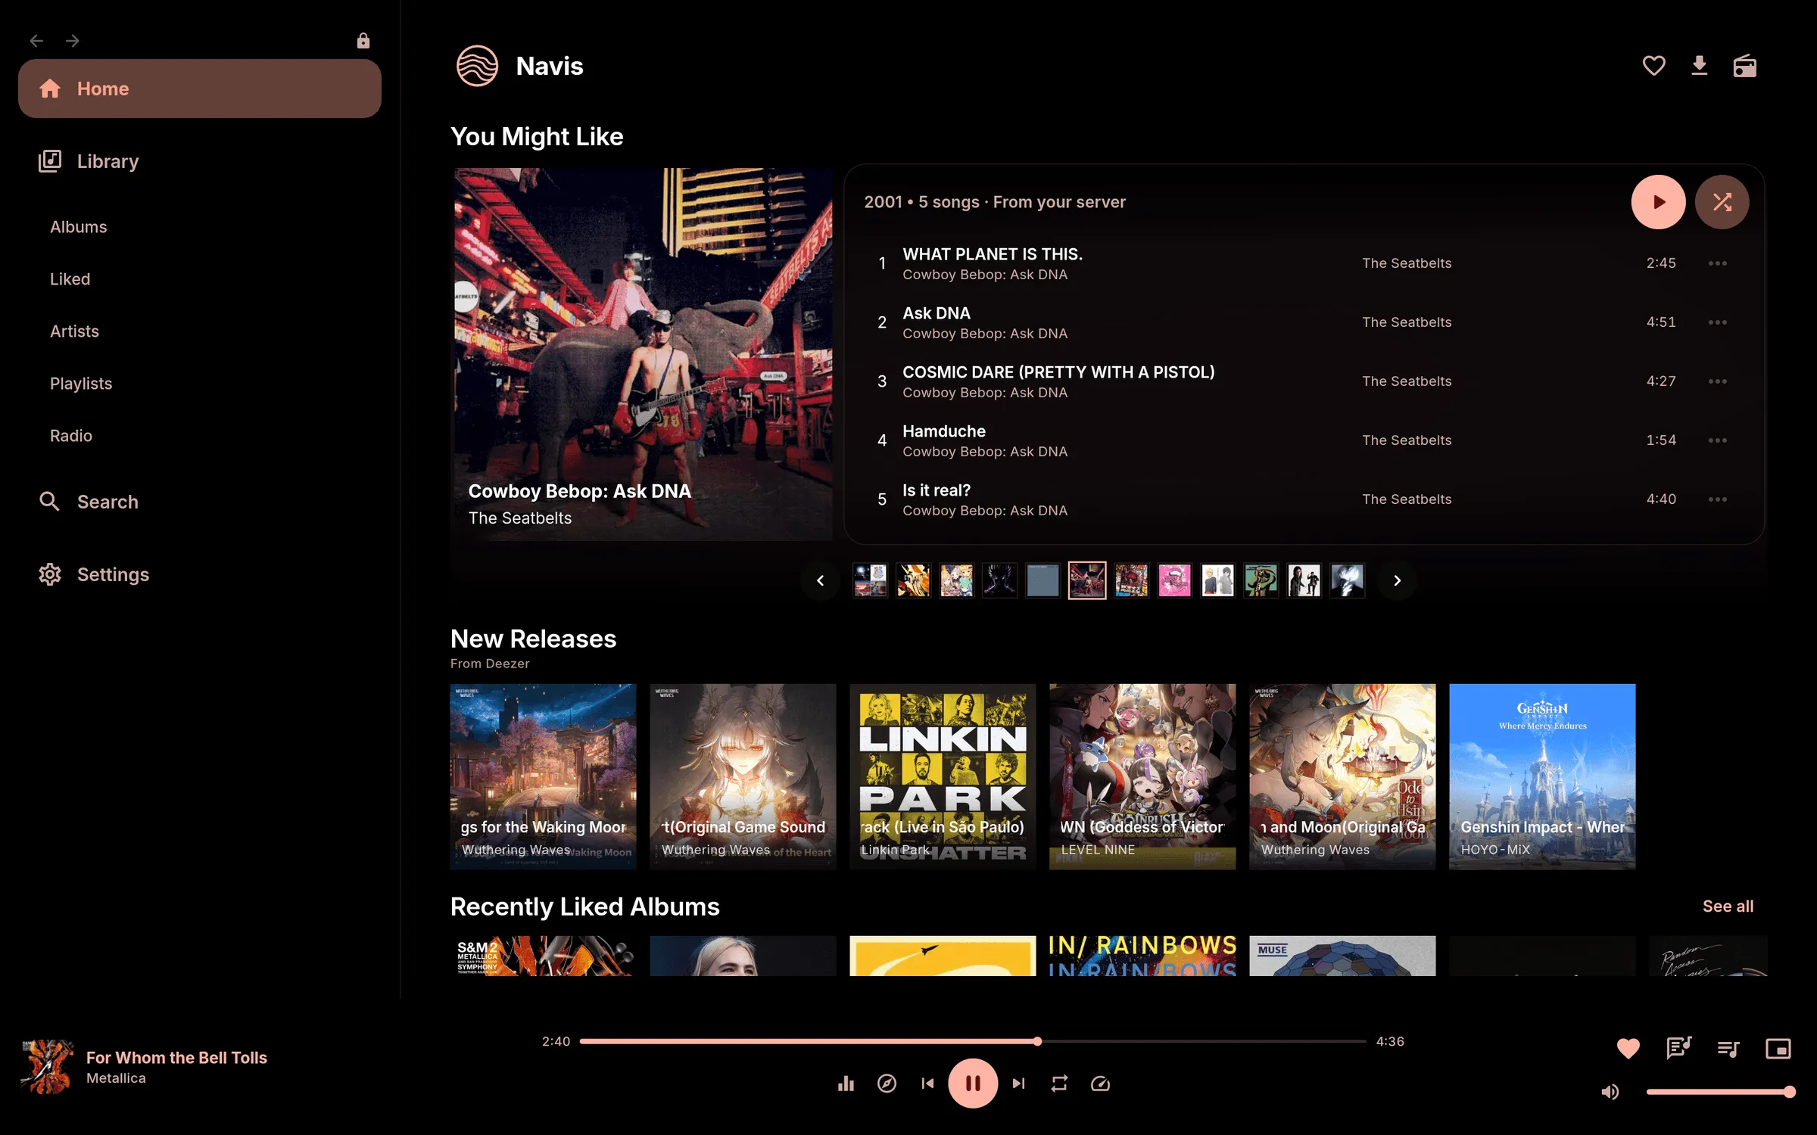The height and width of the screenshot is (1135, 1817).
Task: Toggle mini player picture-in-picture icon
Action: 1778,1048
